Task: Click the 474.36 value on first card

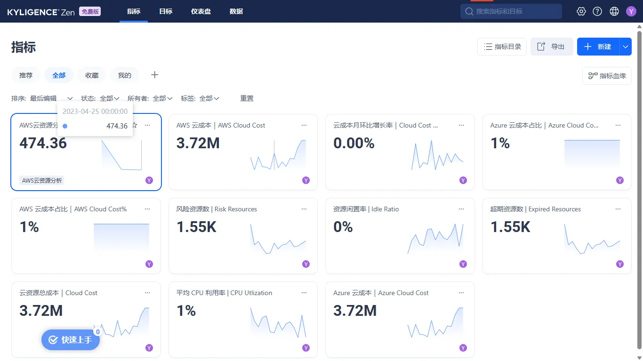Action: 43,143
